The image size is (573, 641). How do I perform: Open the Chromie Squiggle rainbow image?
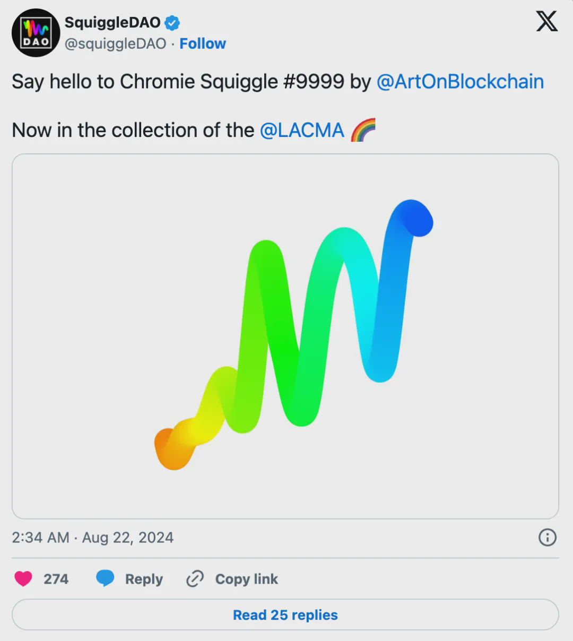[285, 336]
